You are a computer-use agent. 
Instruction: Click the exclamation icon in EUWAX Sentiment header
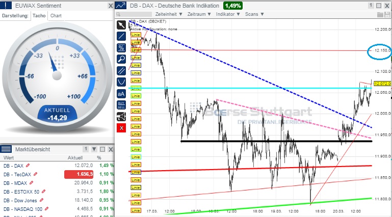(x=6, y=6)
